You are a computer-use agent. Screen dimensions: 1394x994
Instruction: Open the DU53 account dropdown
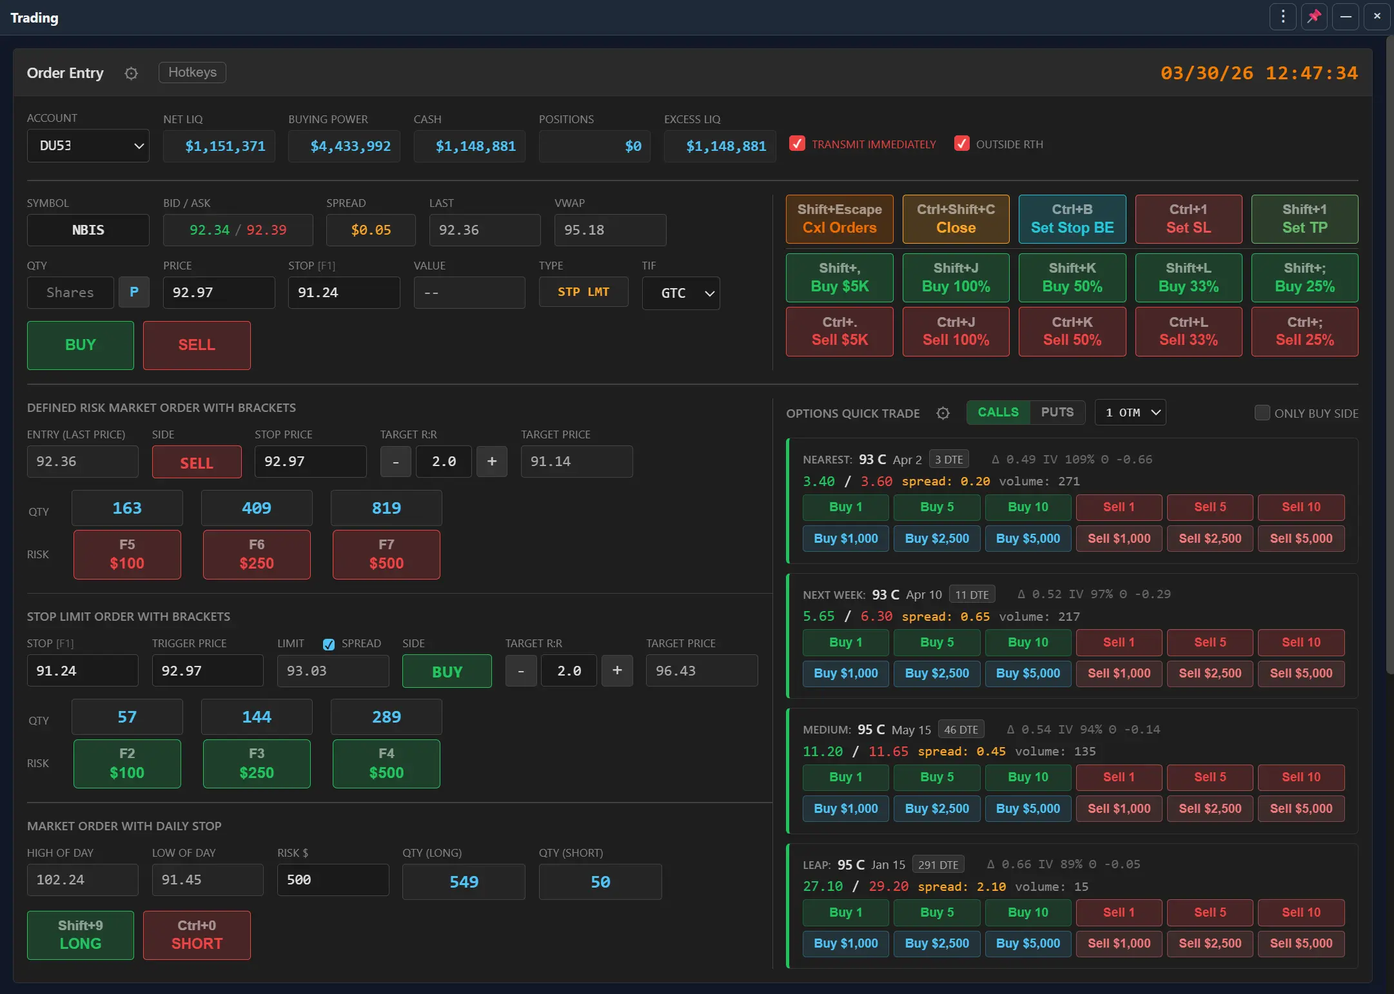click(x=88, y=146)
